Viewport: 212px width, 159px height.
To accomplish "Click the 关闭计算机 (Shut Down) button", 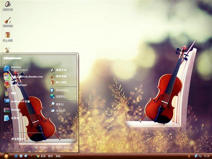I will pos(62,147).
